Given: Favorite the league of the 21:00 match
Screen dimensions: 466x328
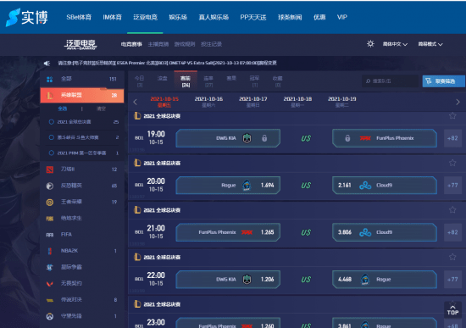Looking at the screenshot, I should coord(452,209).
